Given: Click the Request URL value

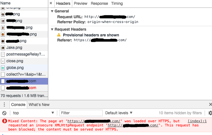Looking at the screenshot, I should pos(110,17).
